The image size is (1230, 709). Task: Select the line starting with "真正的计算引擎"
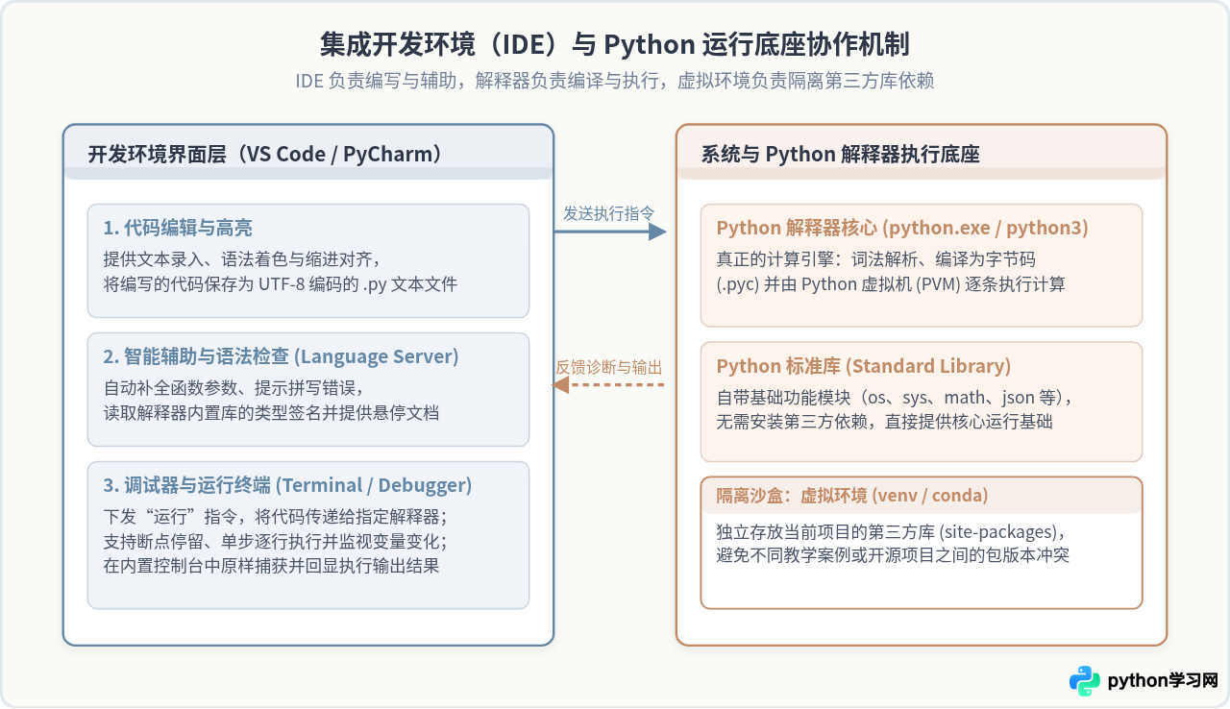(876, 259)
